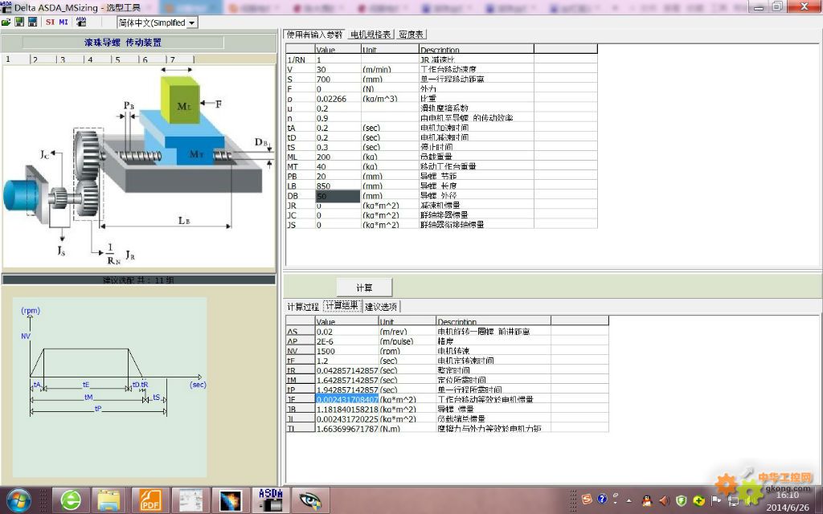Open the dark image app in taskbar

point(231,500)
